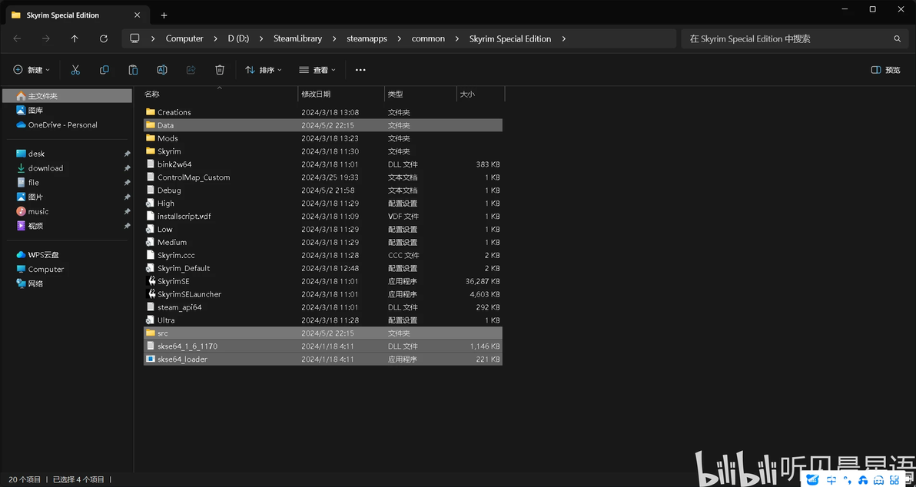Open pinned 视频 videos folder

pos(67,226)
